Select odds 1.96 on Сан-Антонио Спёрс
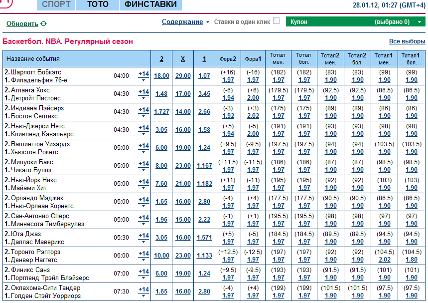 point(161,220)
